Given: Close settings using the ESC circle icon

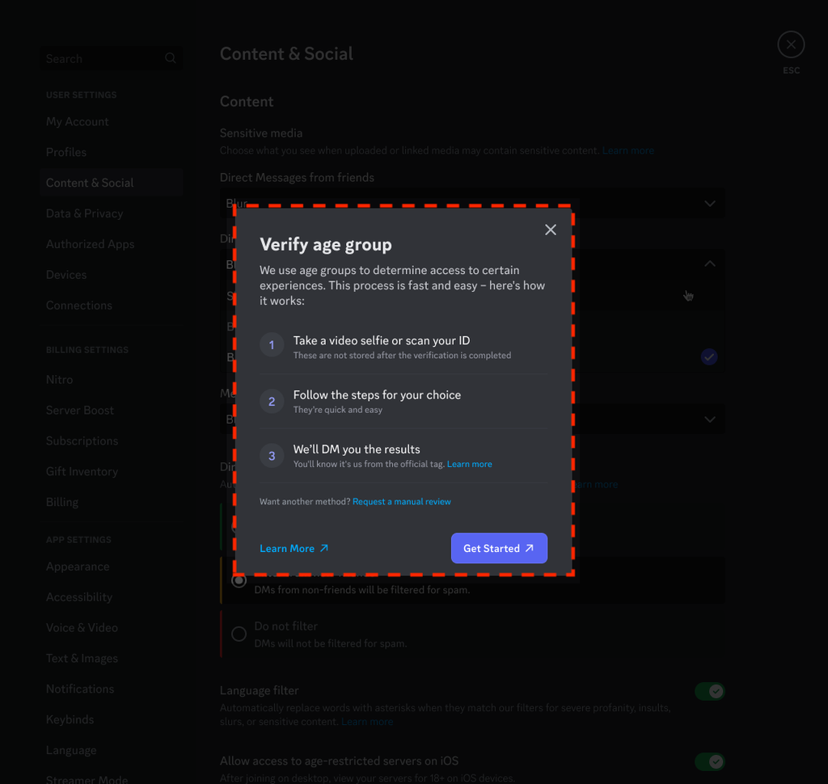Looking at the screenshot, I should 791,44.
